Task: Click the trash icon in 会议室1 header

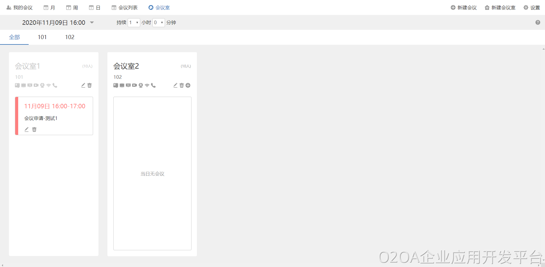Action: tap(89, 85)
